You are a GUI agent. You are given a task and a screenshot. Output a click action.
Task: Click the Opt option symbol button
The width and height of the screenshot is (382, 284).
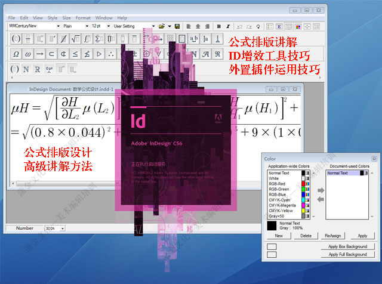(x=49, y=69)
